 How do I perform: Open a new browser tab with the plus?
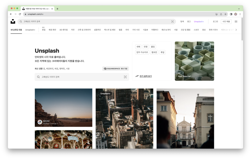[x=57, y=9]
